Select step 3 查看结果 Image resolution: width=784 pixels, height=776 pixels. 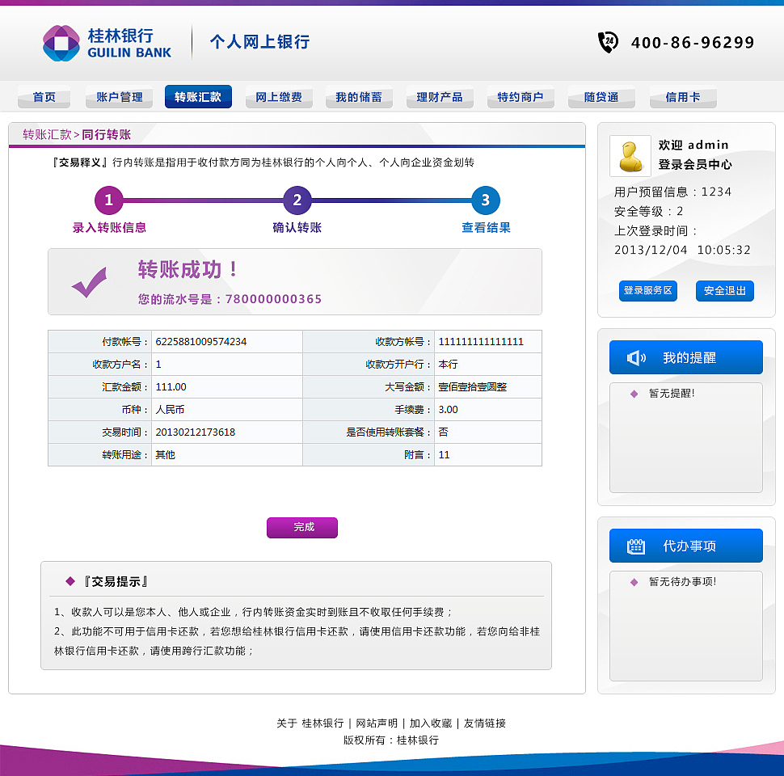tap(485, 200)
